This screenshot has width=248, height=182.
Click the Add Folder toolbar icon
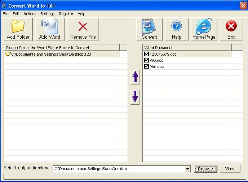(x=18, y=26)
